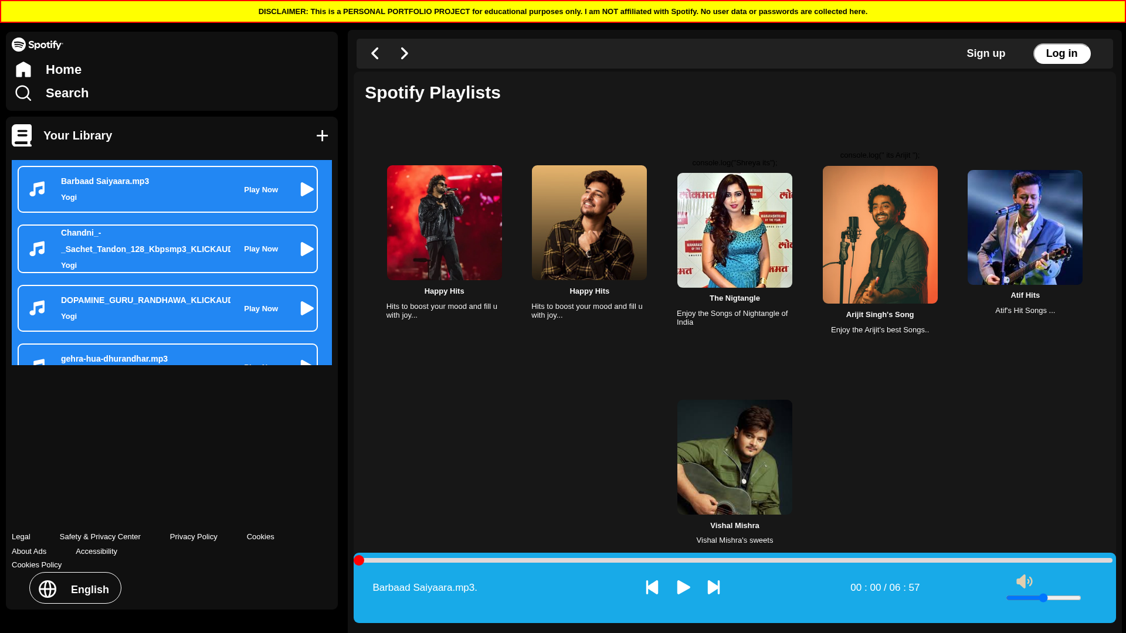Click 'Atif's Hit Songs ...' description

click(1025, 311)
